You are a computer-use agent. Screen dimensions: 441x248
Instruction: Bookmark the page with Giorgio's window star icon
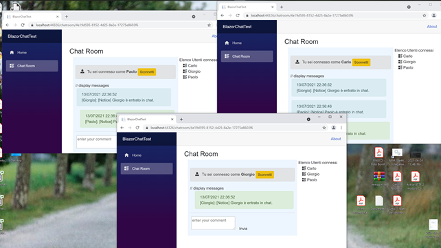tap(324, 128)
